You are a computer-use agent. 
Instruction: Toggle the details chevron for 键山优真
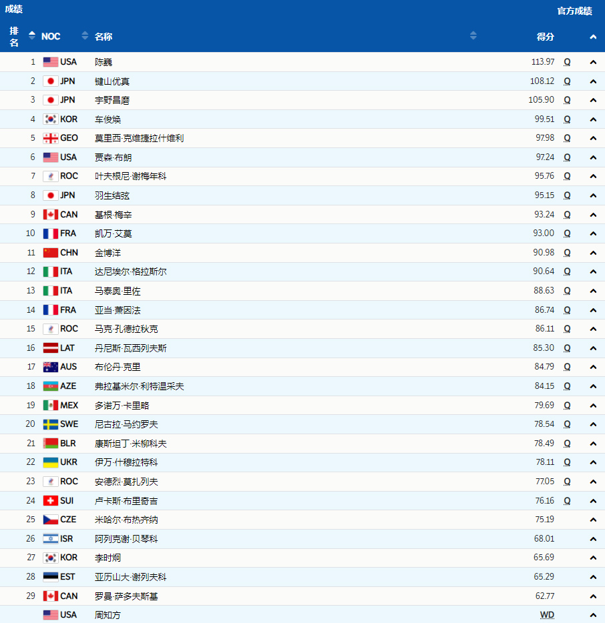[x=593, y=81]
